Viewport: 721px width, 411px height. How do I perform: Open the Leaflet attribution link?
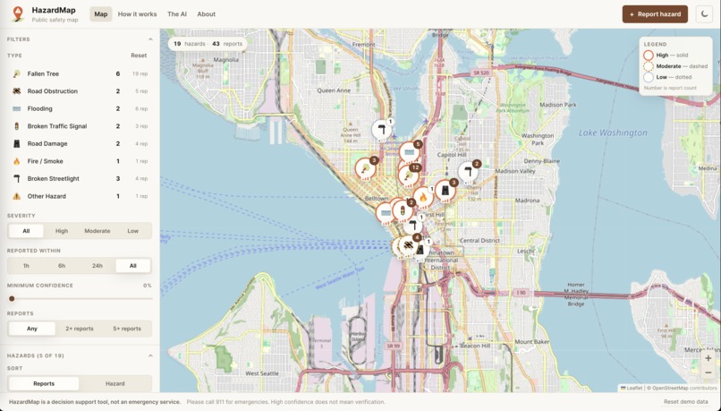click(632, 388)
